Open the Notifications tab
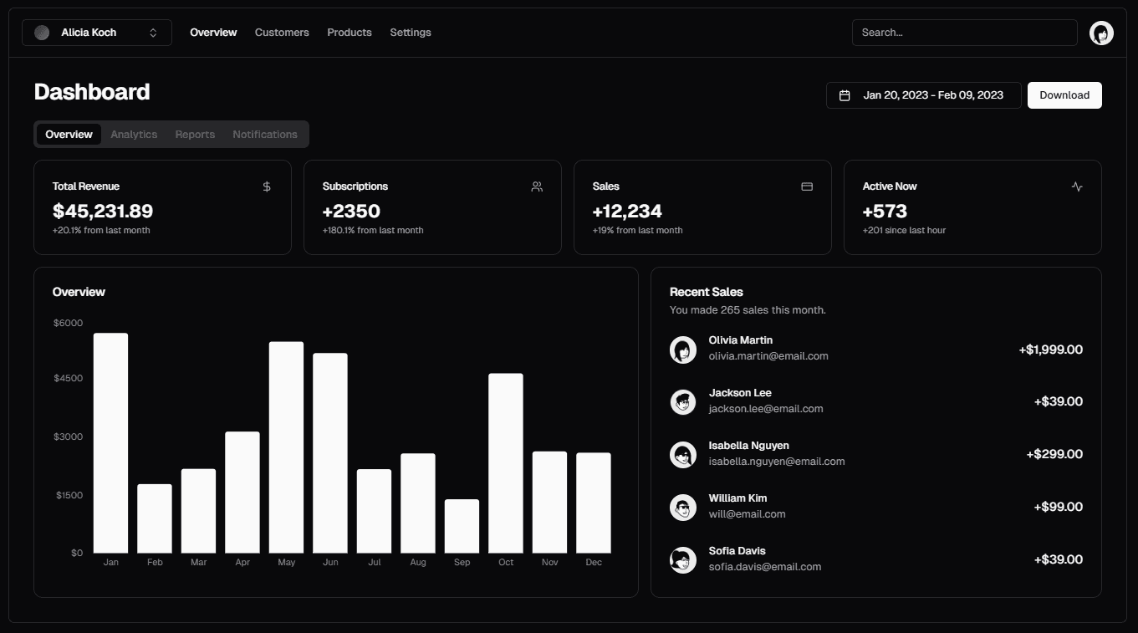The height and width of the screenshot is (633, 1138). point(265,135)
